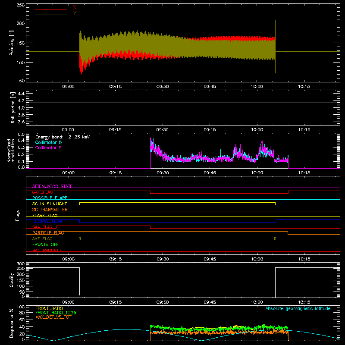This screenshot has width=345, height=345.
Task: Click the "3.8" Roll period tick label
Action: (x=21, y=115)
